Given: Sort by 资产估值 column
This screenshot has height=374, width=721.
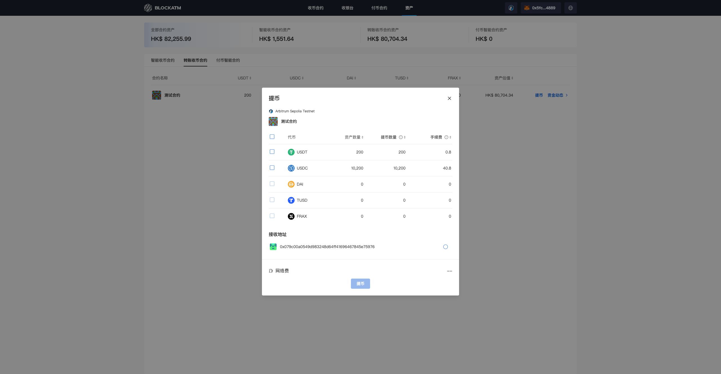Looking at the screenshot, I should [504, 78].
